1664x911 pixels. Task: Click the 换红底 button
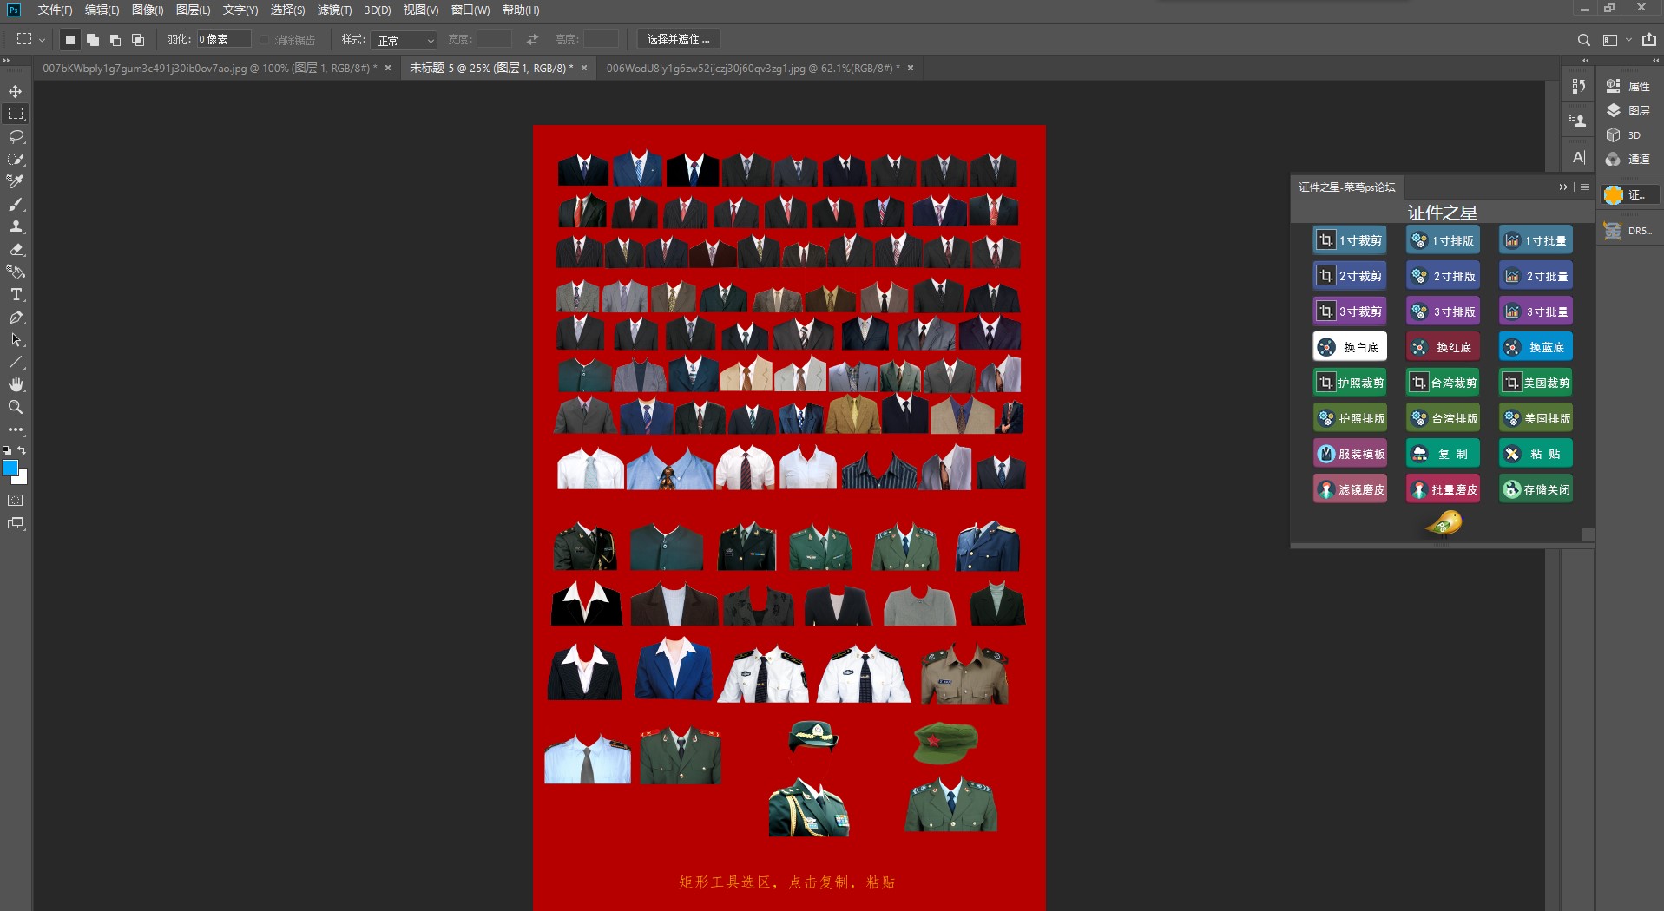tap(1443, 347)
